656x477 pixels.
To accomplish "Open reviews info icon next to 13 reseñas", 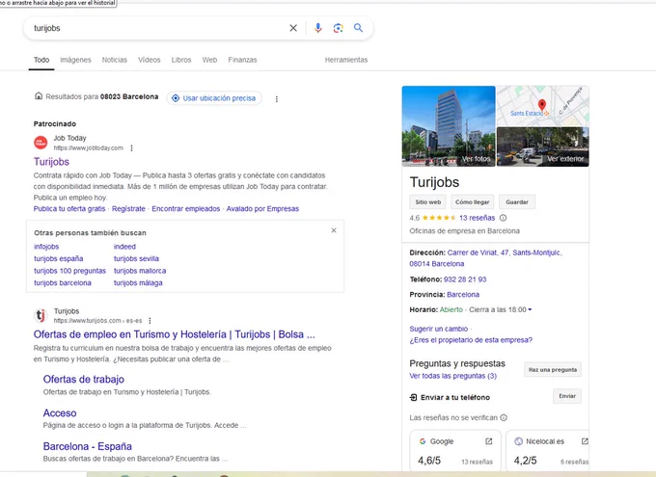I will click(x=504, y=218).
